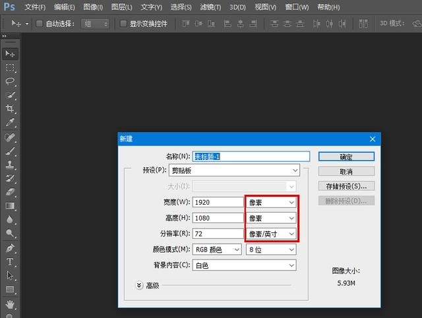The height and width of the screenshot is (318, 422).
Task: Click distribute left edges icon
Action: click(316, 24)
